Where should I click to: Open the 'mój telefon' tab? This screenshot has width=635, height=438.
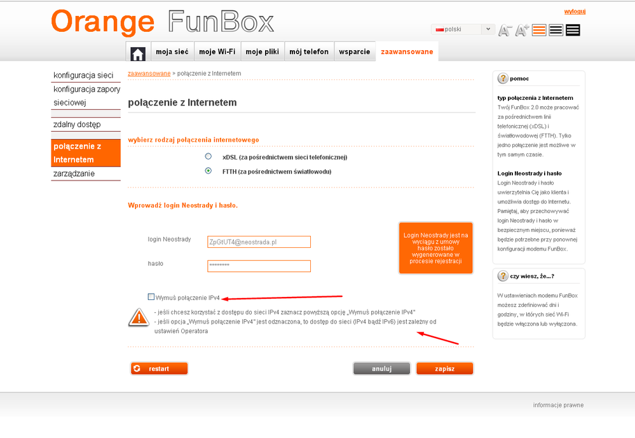click(309, 51)
